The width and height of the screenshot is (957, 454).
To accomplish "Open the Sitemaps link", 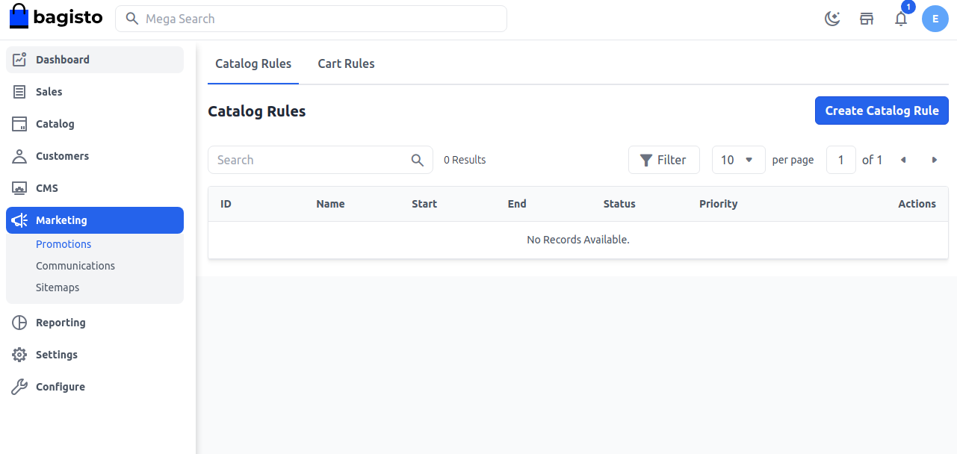I will tap(58, 287).
